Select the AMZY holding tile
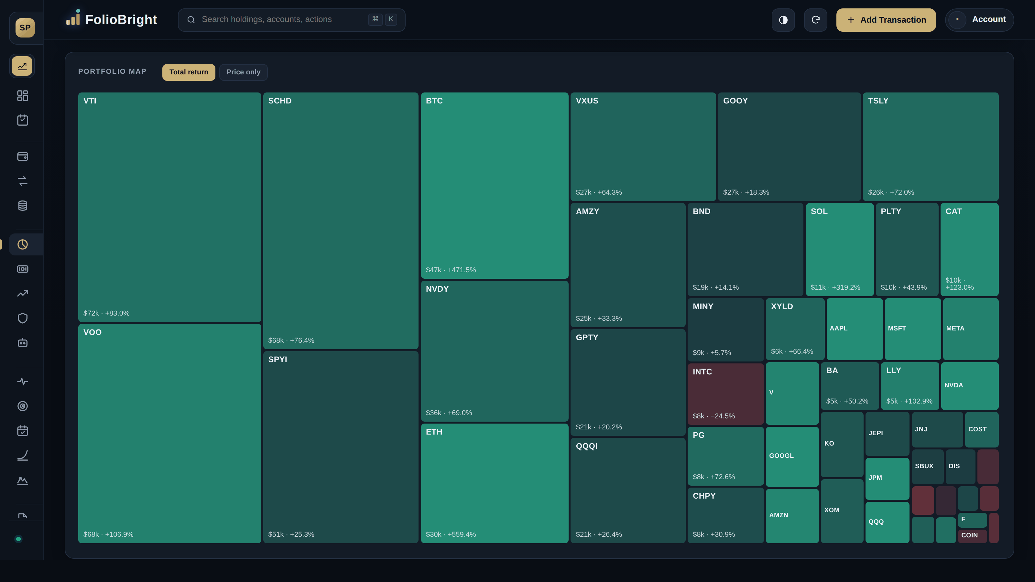1035x582 pixels. coord(628,265)
